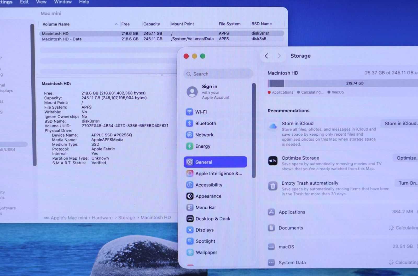
Task: Open Accessibility settings
Action: click(x=208, y=185)
